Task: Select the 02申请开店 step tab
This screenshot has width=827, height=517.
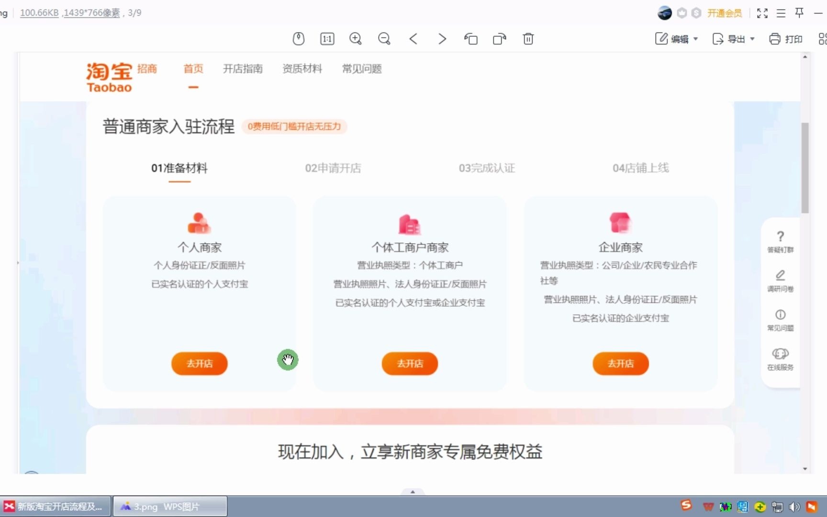Action: [x=333, y=168]
